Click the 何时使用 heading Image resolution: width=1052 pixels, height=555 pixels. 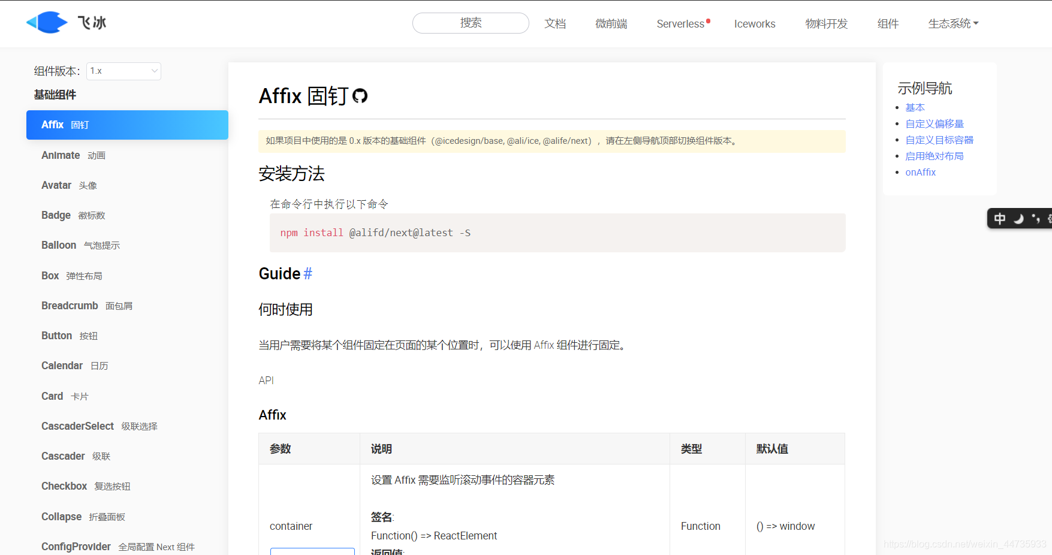[285, 309]
